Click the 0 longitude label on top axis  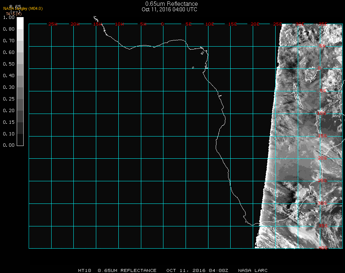[163, 24]
